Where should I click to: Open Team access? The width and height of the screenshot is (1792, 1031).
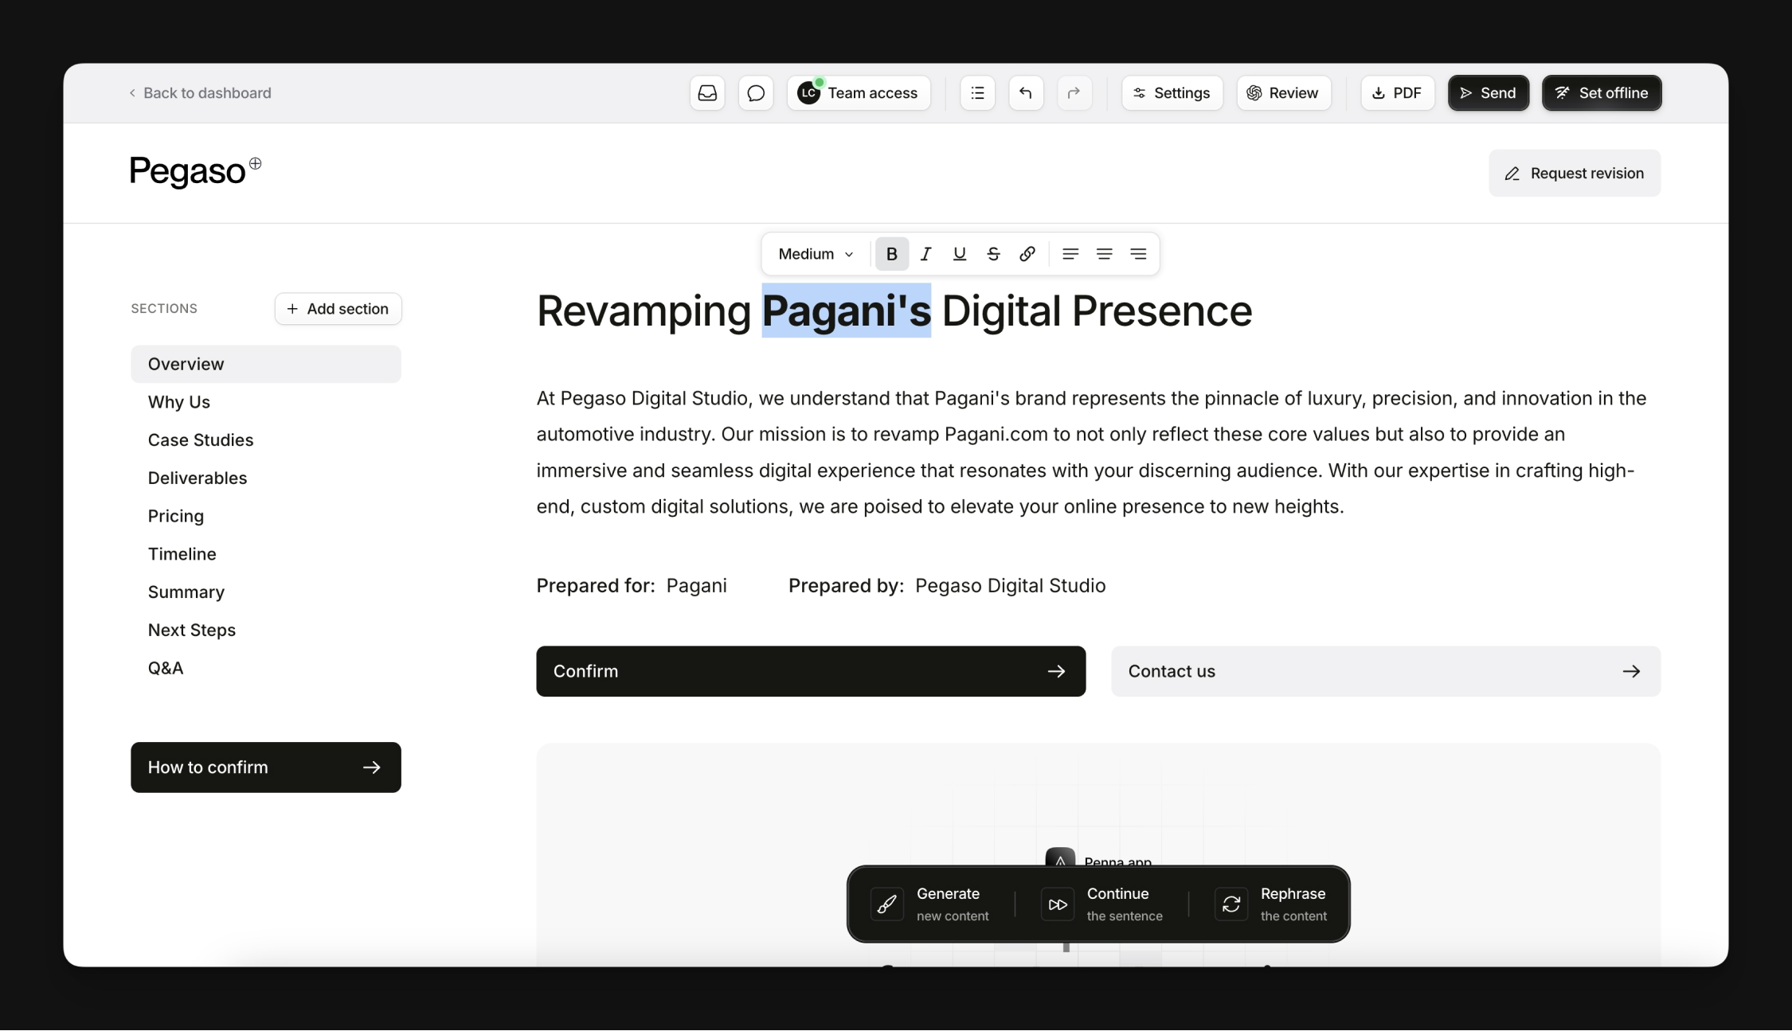(x=859, y=93)
